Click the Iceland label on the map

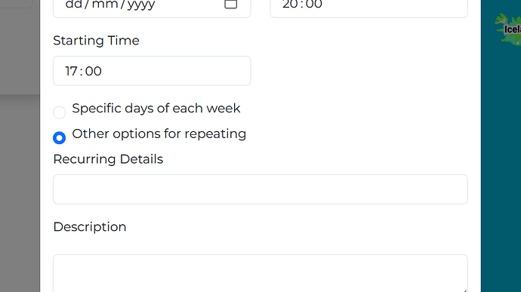(x=513, y=29)
